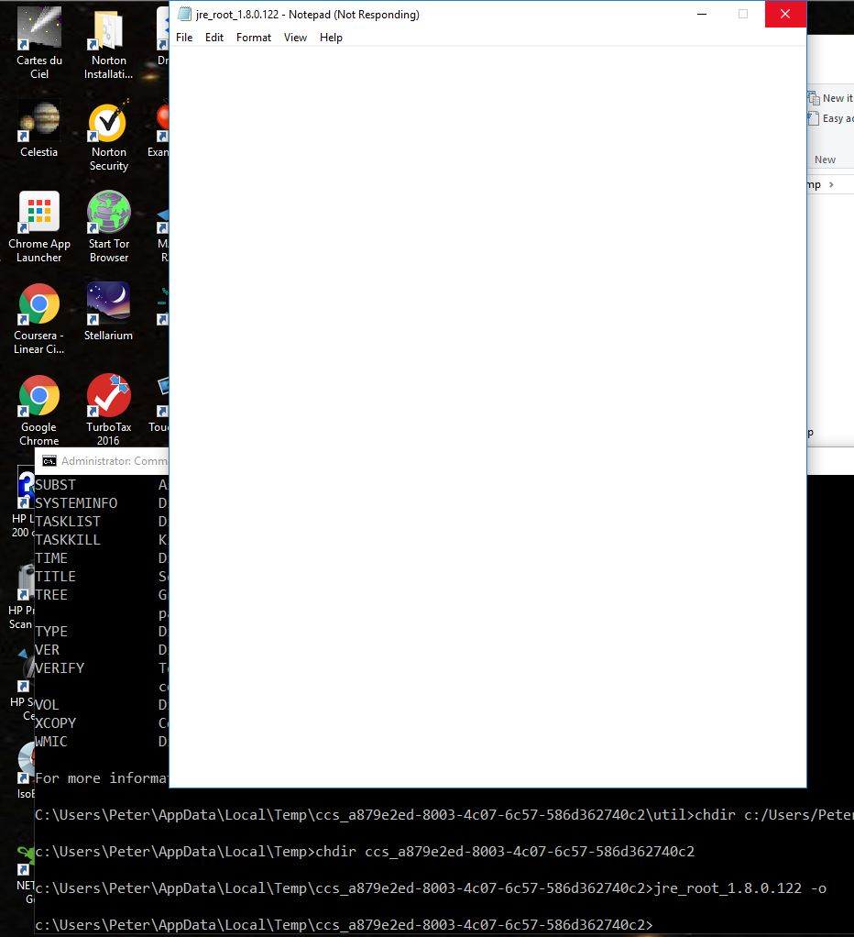Open the Norton Security desktop icon
This screenshot has width=854, height=937.
click(108, 136)
